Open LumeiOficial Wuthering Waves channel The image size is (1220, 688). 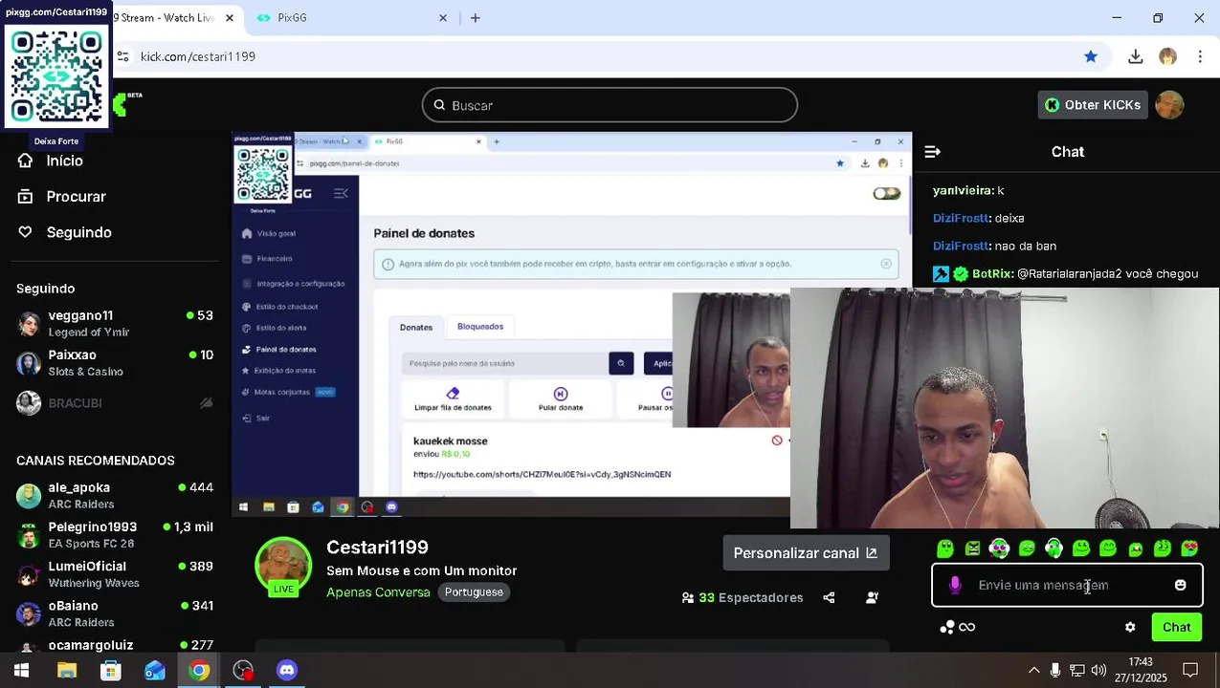(115, 574)
